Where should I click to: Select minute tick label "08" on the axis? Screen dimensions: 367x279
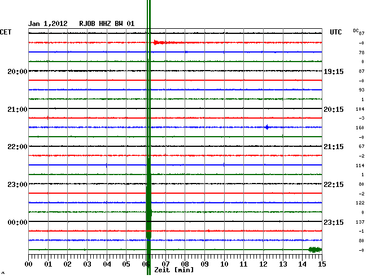tap(185, 264)
